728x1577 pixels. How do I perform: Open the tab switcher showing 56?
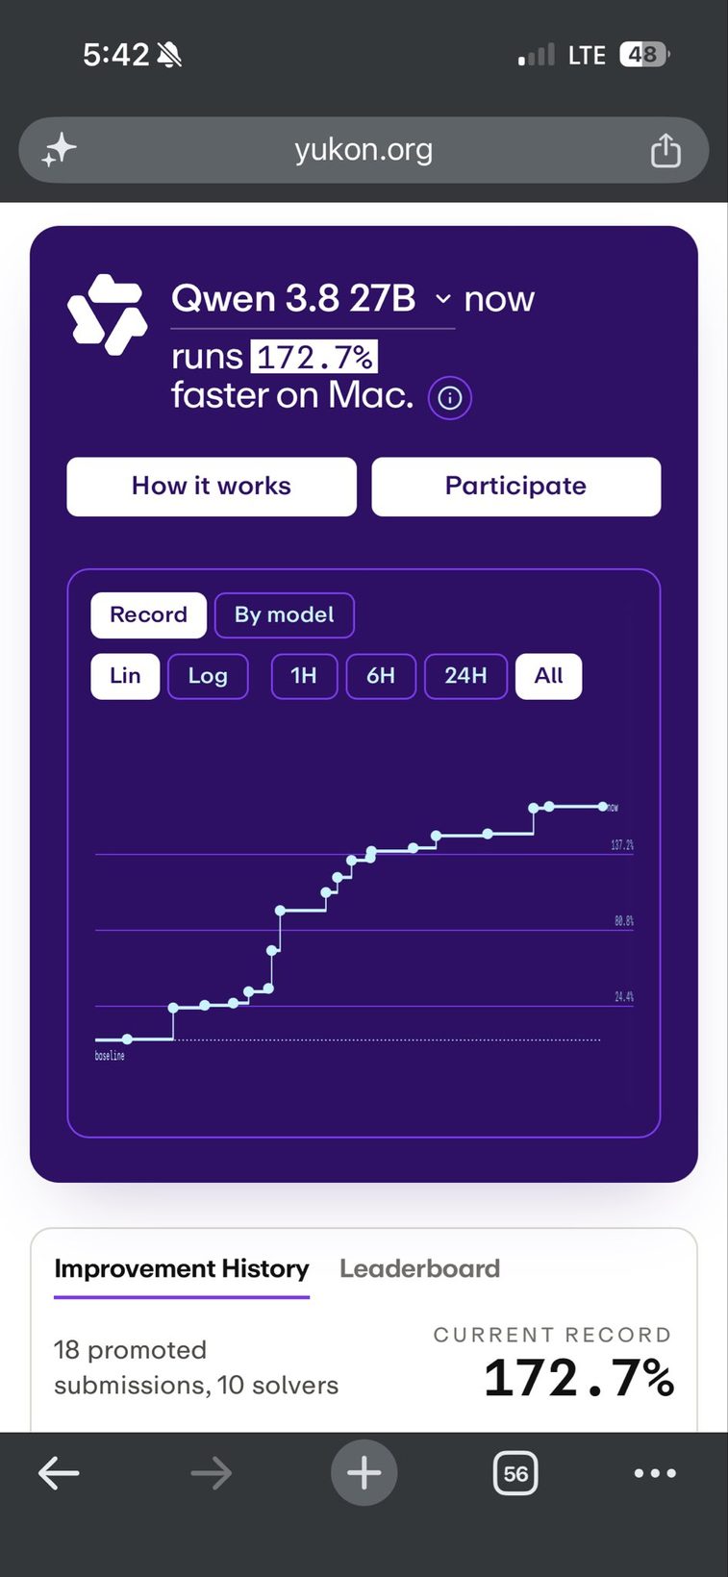(x=515, y=1473)
